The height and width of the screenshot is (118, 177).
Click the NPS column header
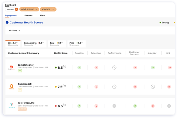168,53
